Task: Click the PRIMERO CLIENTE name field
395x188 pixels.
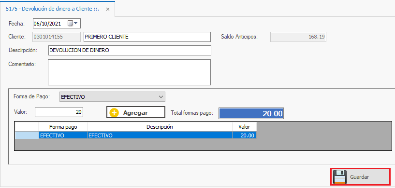Action: (x=147, y=37)
